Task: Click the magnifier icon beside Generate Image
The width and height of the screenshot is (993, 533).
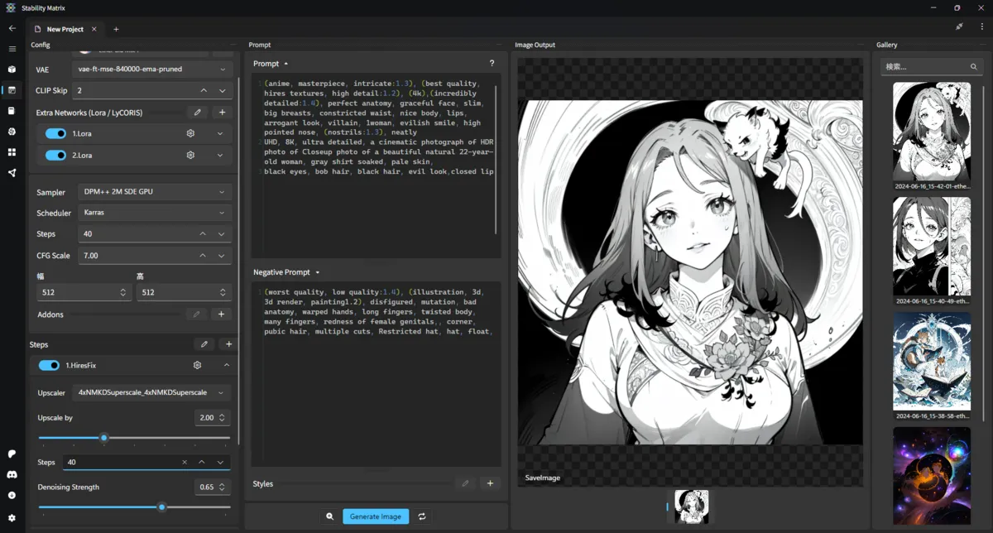Action: (x=329, y=516)
